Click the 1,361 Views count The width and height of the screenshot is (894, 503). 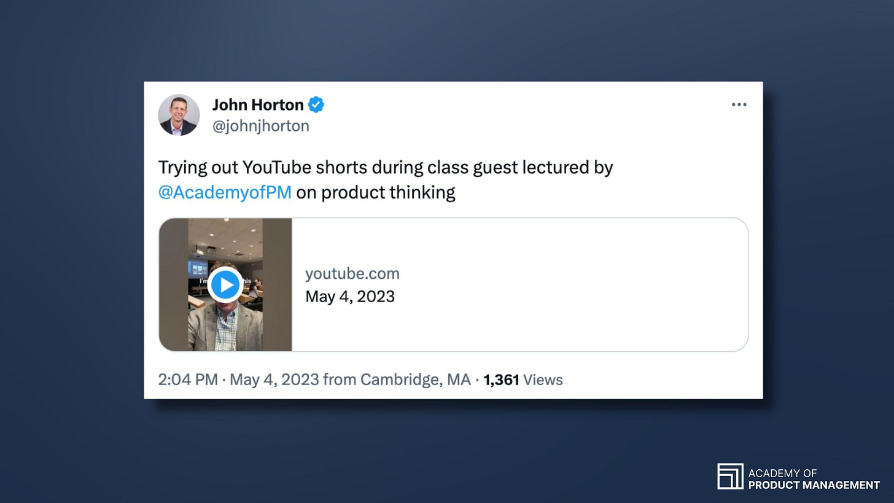point(523,380)
